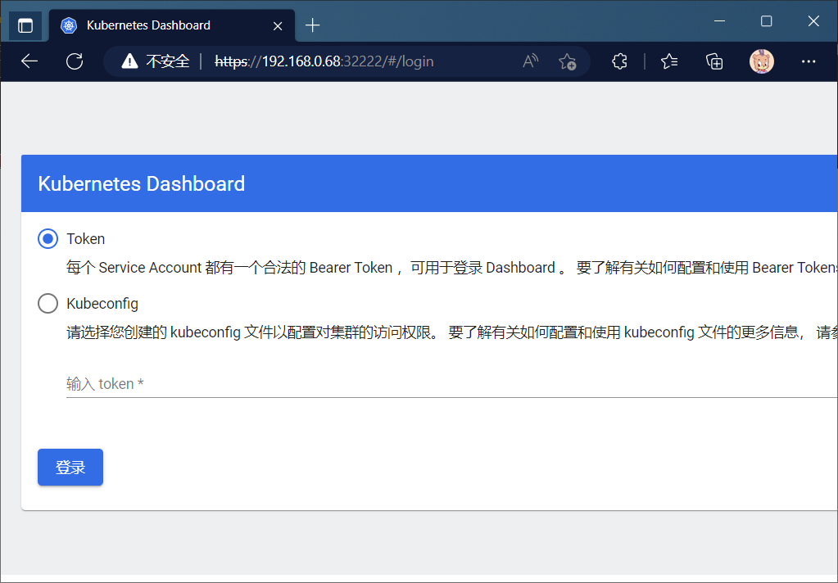Refresh the Kubernetes Dashboard page
This screenshot has height=583, width=838.
click(x=75, y=61)
